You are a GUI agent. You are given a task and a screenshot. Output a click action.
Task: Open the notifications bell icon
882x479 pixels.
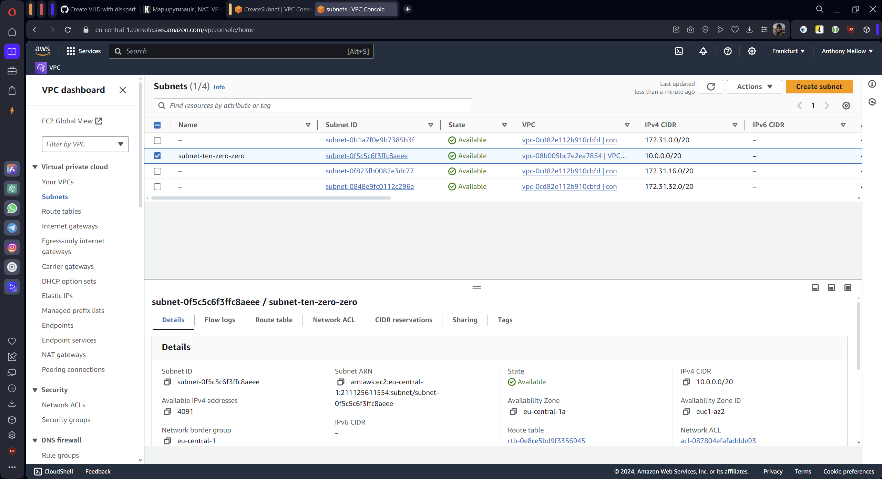tap(703, 51)
